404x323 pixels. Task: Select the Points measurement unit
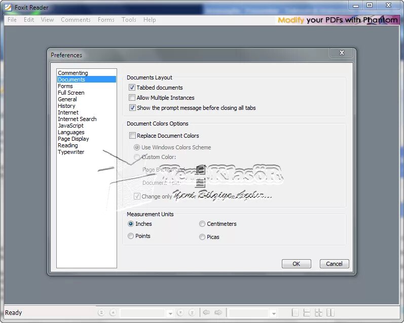(131, 236)
